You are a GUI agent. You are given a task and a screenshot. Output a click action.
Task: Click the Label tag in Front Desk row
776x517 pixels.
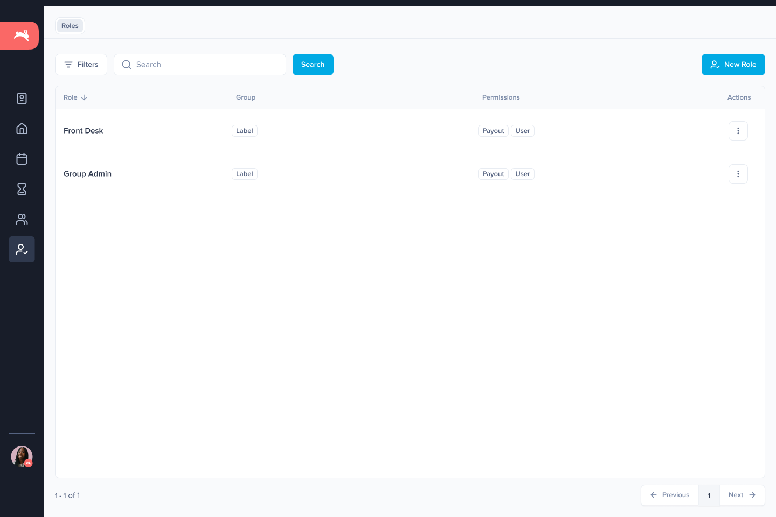pos(245,131)
